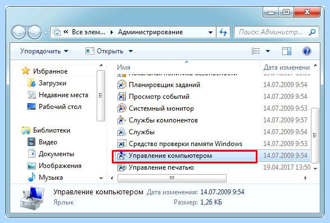Open the view options dropdown arrow
Image resolution: width=330 pixels, height=223 pixels.
point(268,51)
